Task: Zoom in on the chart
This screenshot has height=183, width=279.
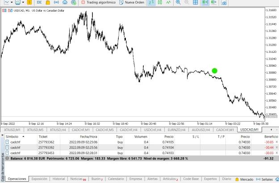Action: [178, 3]
